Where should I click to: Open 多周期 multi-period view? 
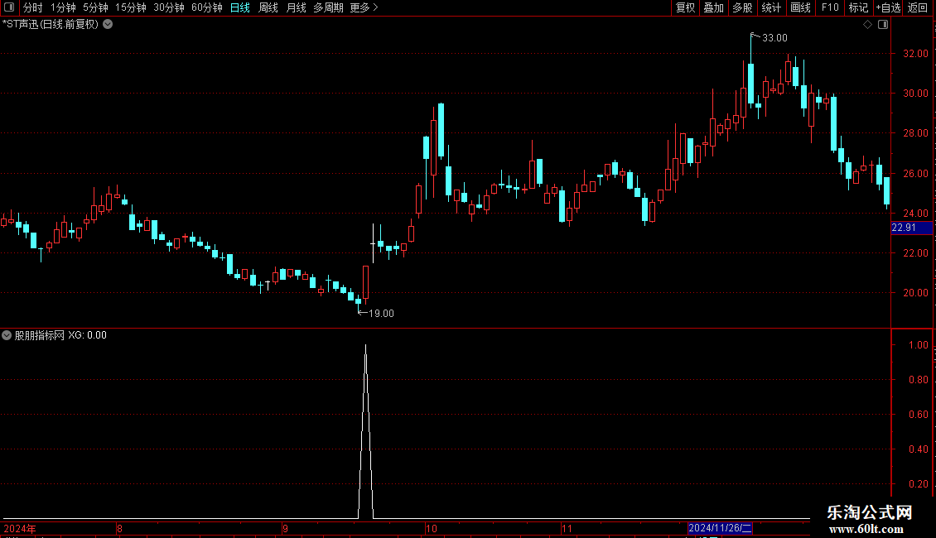pos(328,7)
